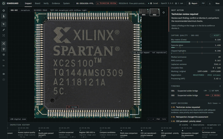Select finding C01 Suspected solder bridge
This screenshot has height=139, width=223.
[196, 91]
